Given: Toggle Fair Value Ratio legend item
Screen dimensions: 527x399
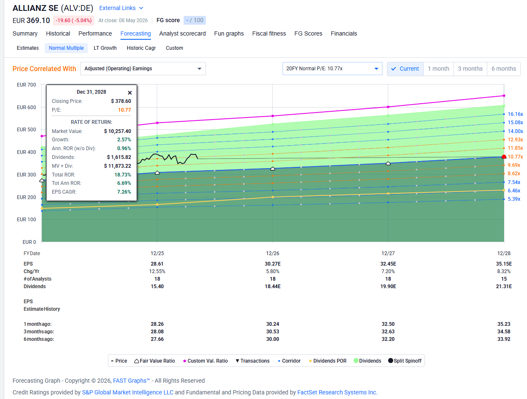Looking at the screenshot, I should click(155, 361).
